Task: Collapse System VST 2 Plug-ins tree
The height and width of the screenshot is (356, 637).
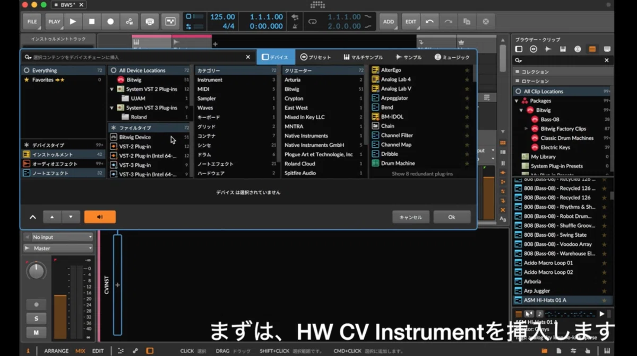Action: 112,89
